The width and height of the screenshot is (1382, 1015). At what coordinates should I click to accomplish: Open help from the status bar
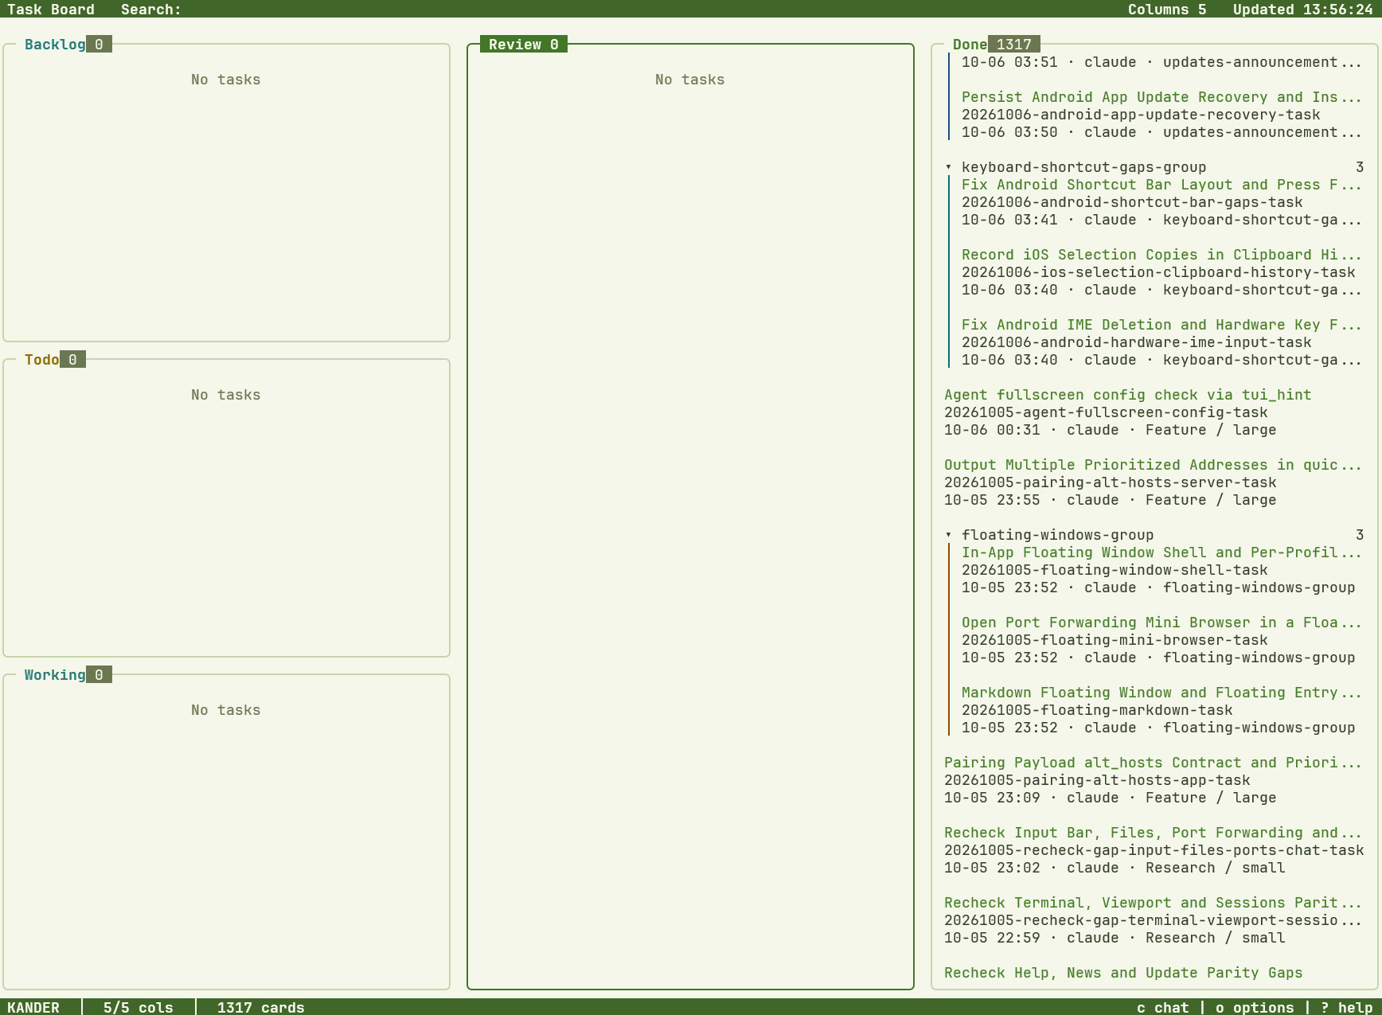pos(1346,1007)
